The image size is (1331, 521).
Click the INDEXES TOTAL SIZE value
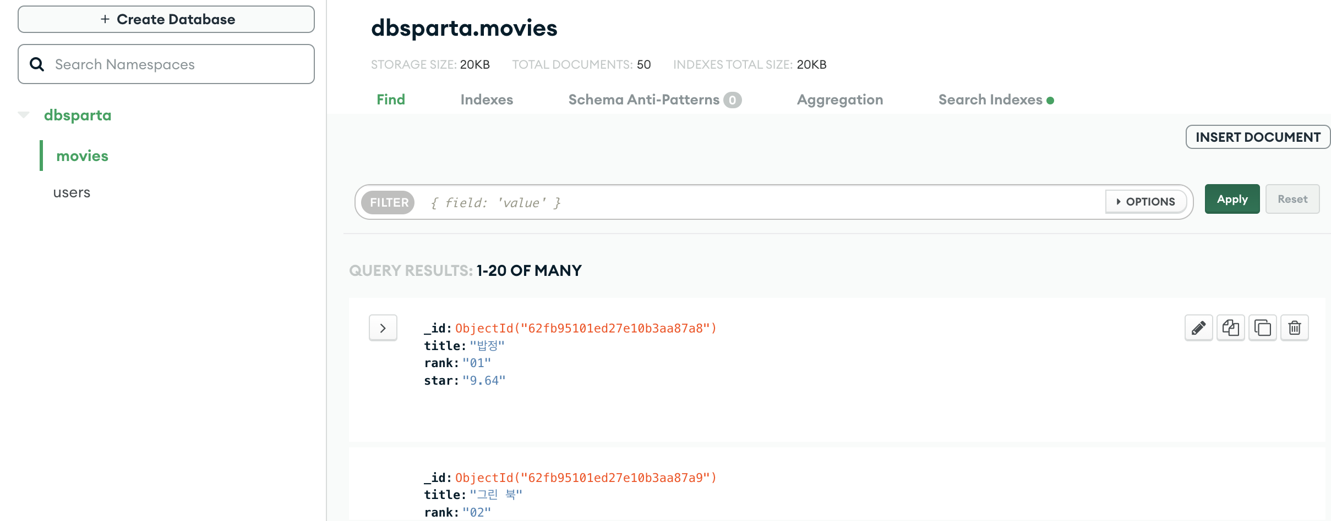[811, 65]
